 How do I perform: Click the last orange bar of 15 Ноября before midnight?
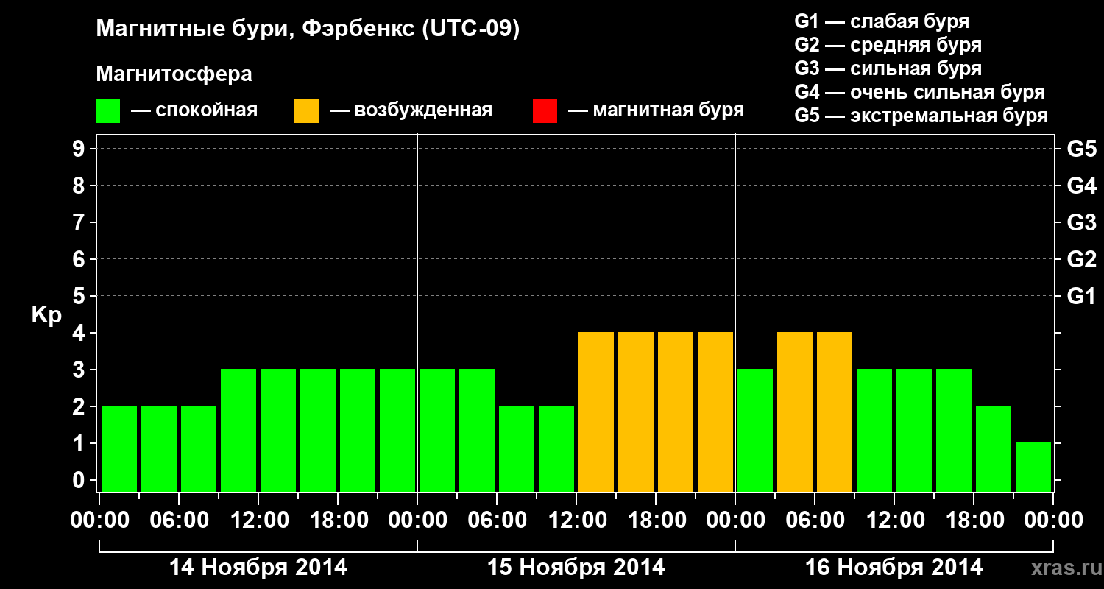[715, 412]
